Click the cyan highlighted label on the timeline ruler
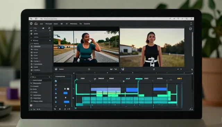Screen dimensions: 222x127 point(139,79)
